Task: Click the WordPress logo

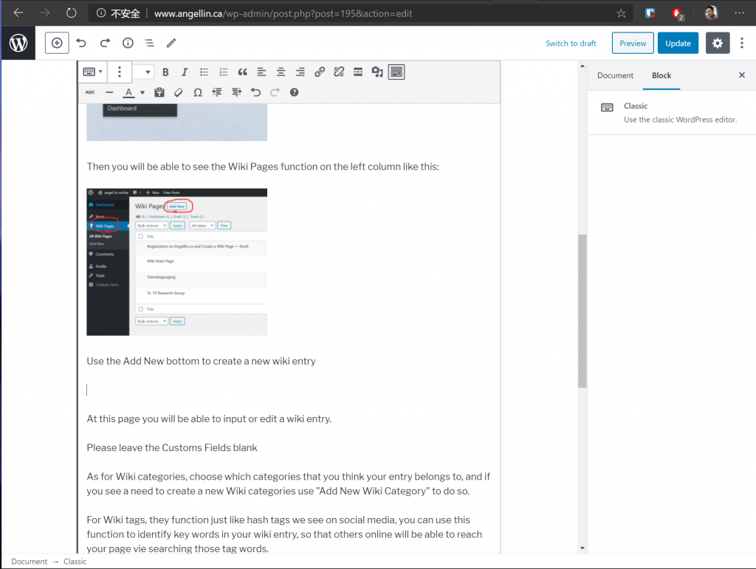Action: pos(18,43)
